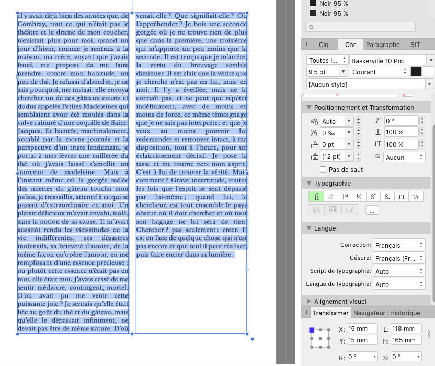
Task: Collapse the Typographie section
Action: pyautogui.click(x=309, y=183)
